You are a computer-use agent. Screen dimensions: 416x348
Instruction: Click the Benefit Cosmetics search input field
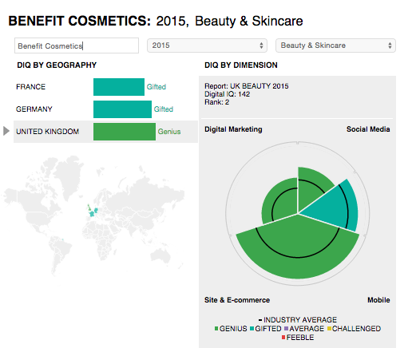[77, 45]
